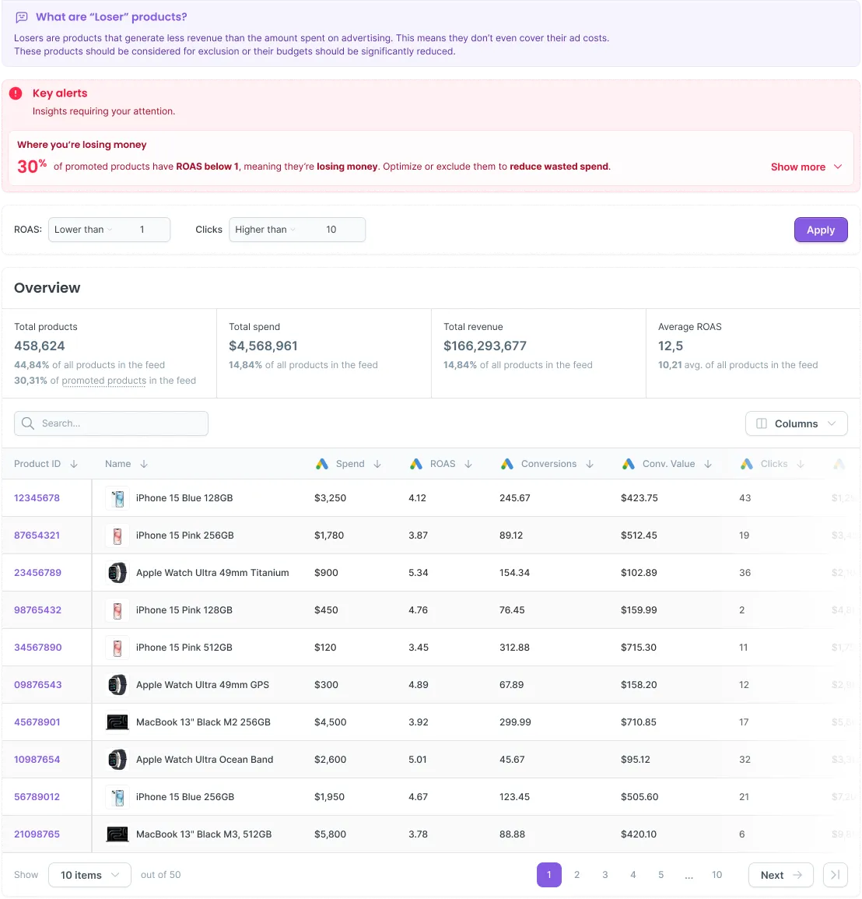Screen dimensions: 862x899
Task: Jump to last page icon button
Action: (835, 875)
